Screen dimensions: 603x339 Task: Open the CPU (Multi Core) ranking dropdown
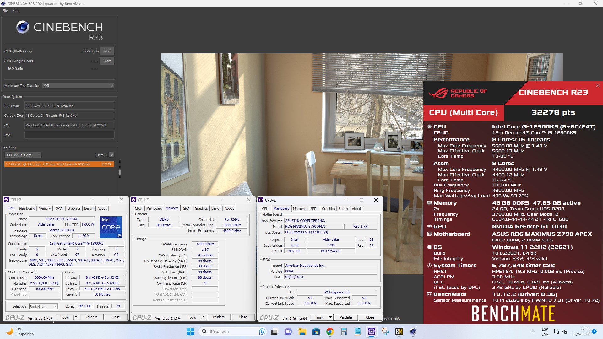23,155
